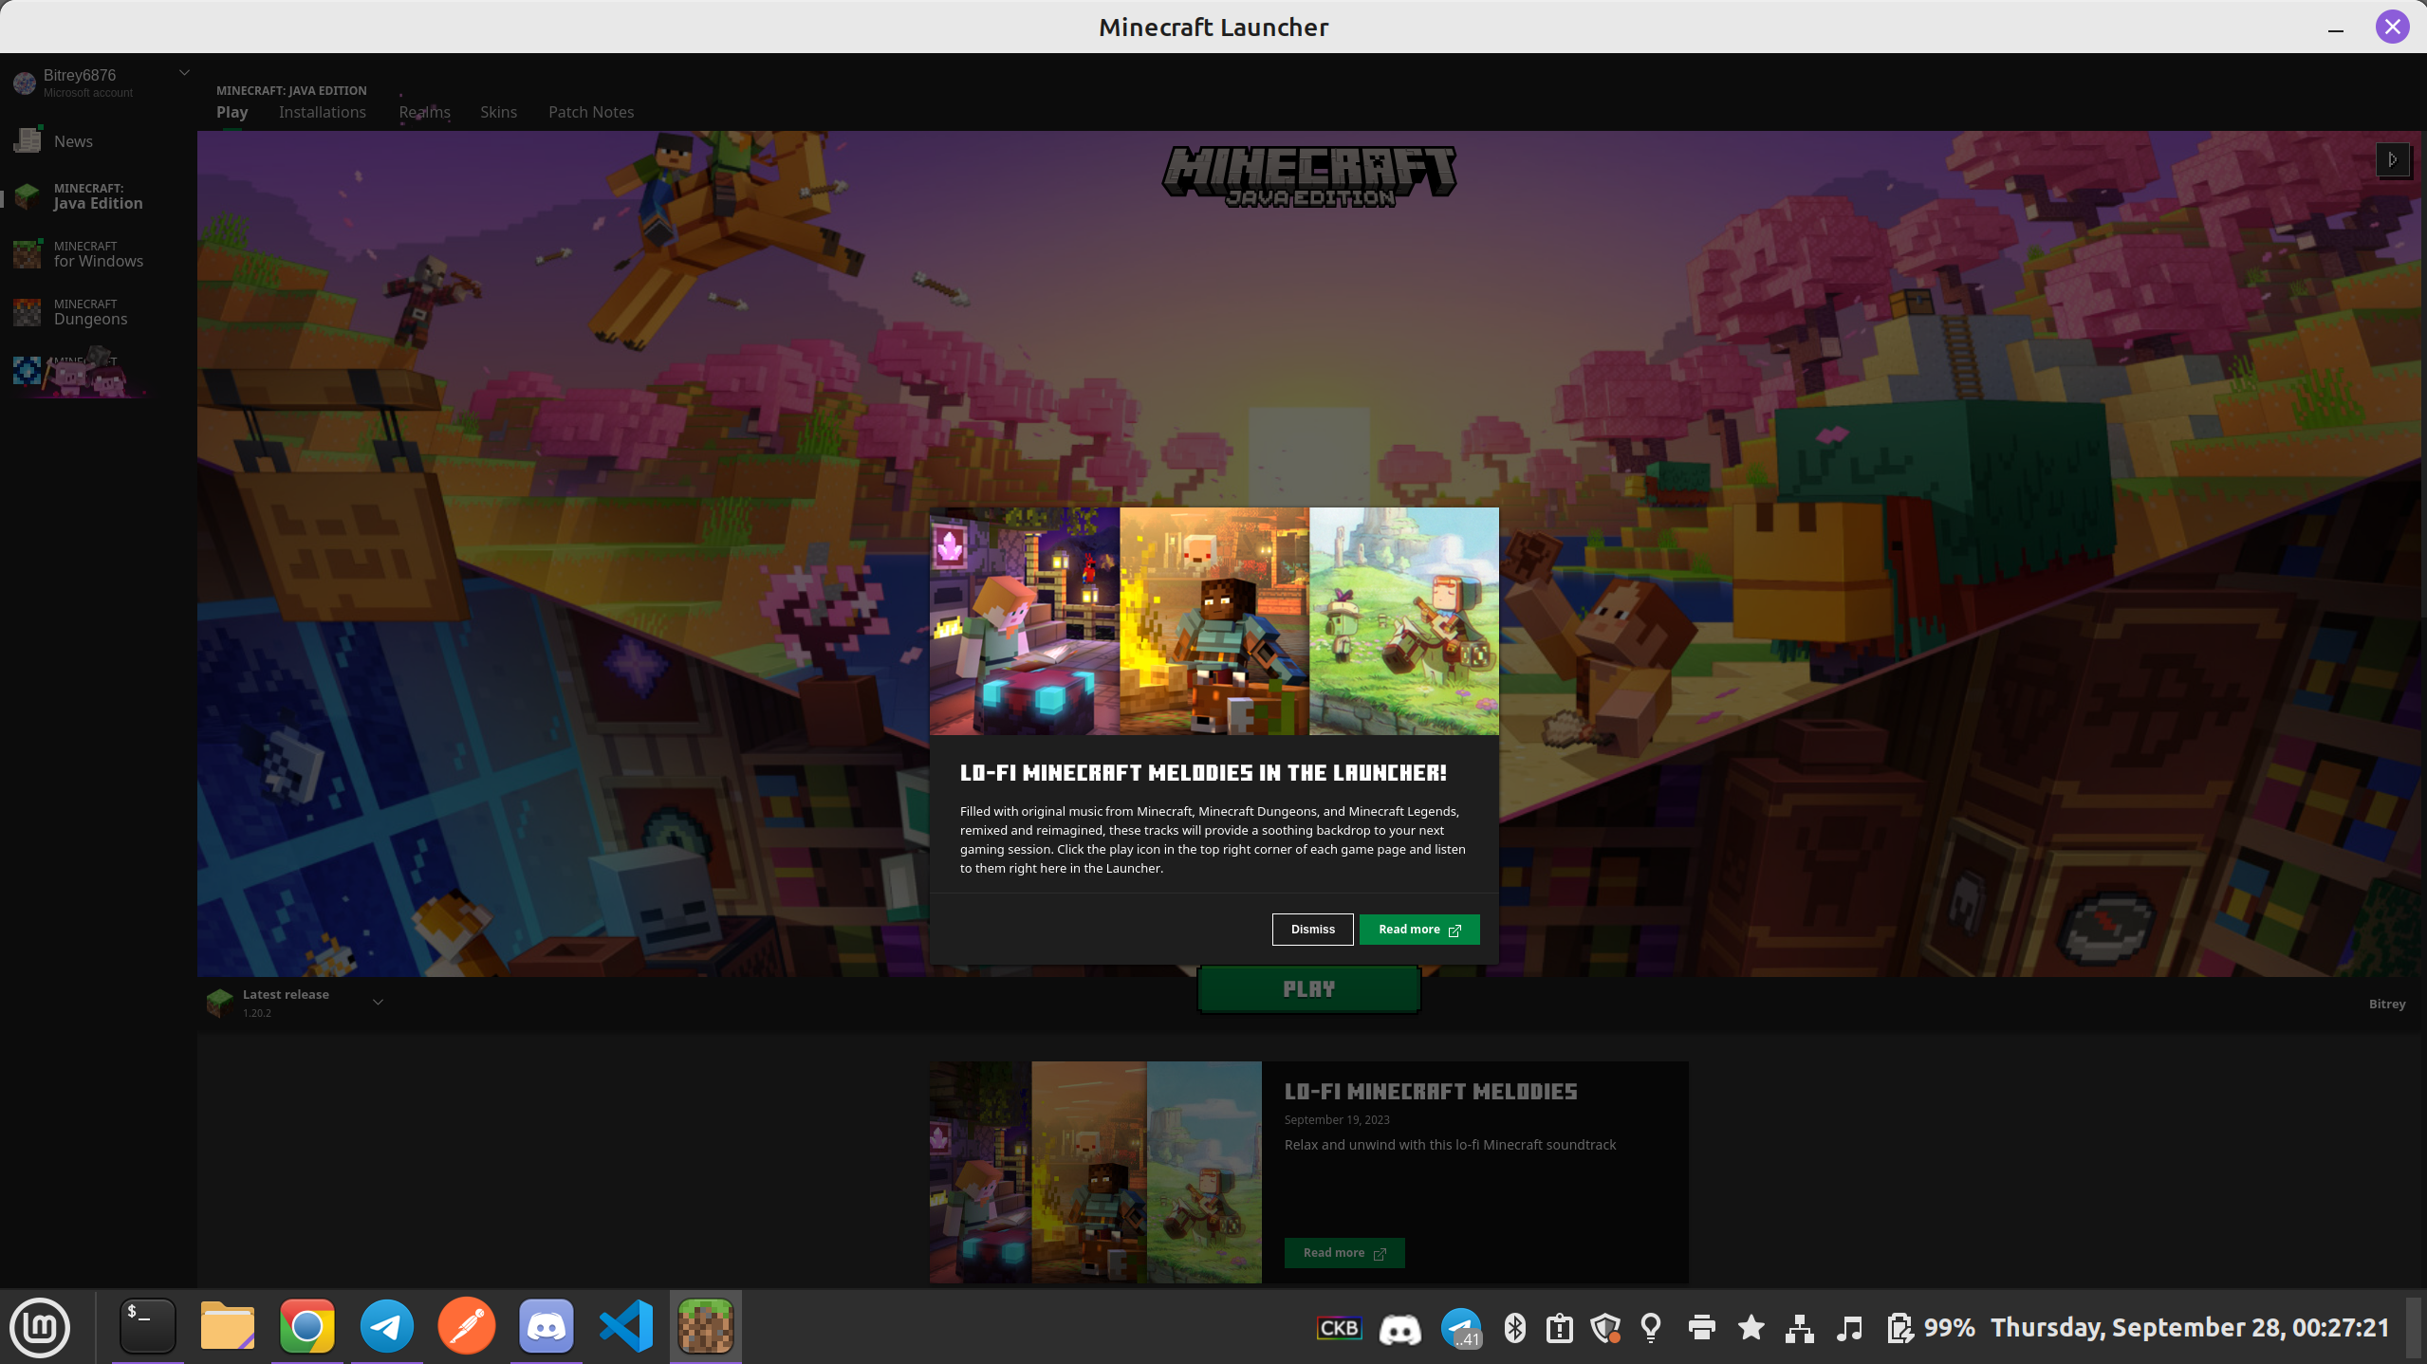Screen dimensions: 2427x1364
Task: Click Read more on news card
Action: coord(1343,1253)
